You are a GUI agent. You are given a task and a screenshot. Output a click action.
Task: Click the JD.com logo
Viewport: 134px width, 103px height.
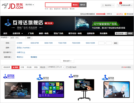[13, 6]
